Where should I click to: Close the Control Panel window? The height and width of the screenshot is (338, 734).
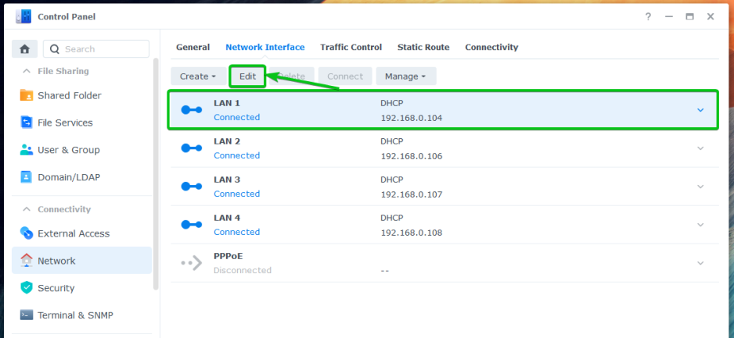(711, 16)
